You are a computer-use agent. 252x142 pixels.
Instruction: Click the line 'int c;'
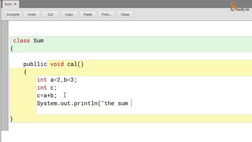pos(47,88)
